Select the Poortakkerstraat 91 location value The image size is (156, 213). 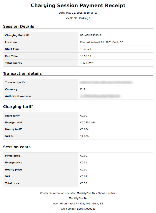[102, 42]
